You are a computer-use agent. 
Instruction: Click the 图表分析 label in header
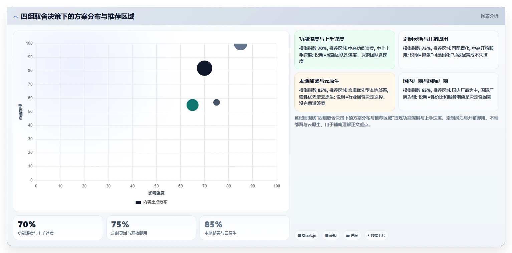[489, 16]
